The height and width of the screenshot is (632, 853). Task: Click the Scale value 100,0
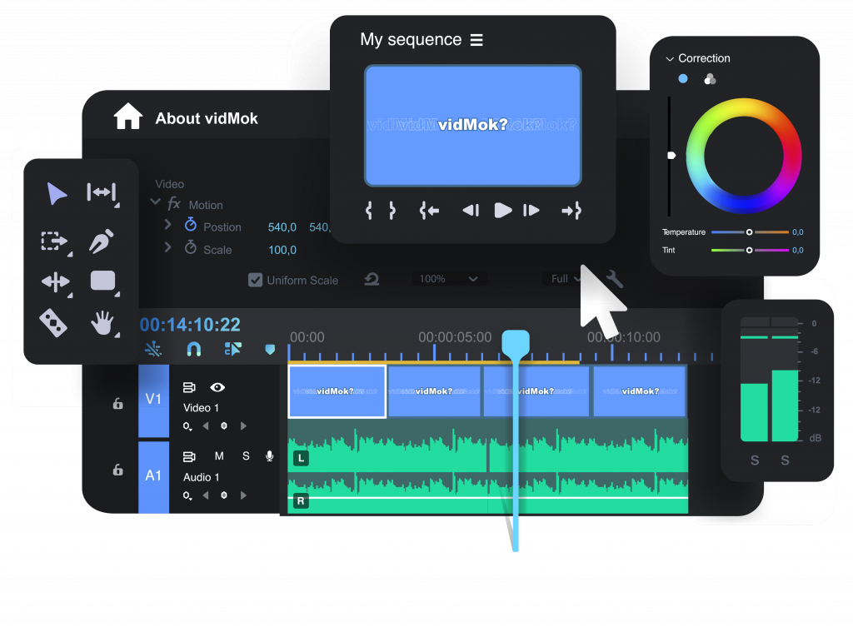(x=282, y=250)
